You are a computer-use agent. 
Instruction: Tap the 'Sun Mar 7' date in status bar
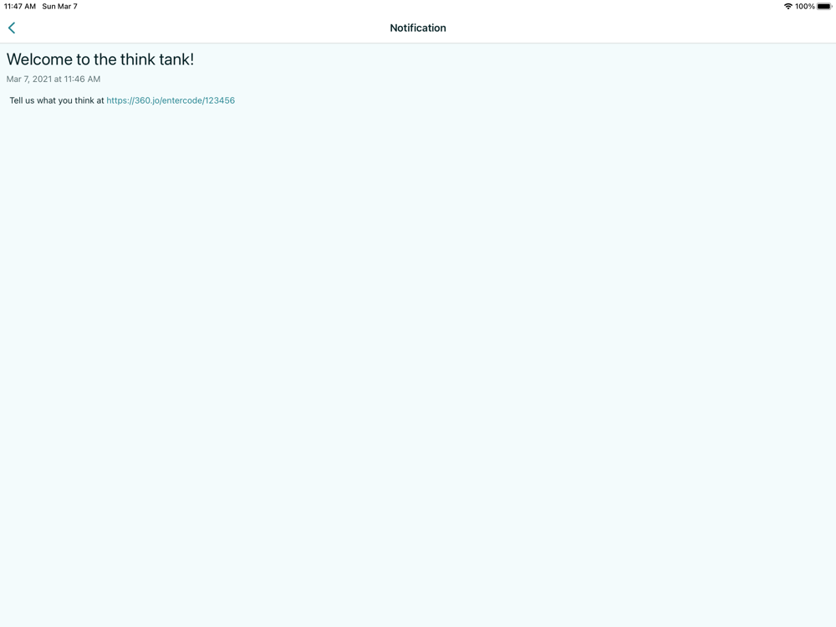59,7
